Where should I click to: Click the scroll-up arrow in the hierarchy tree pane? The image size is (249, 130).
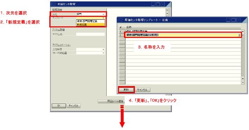coord(167,10)
